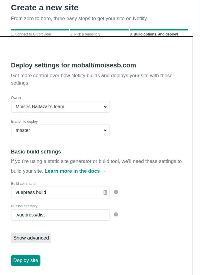Click the Publish directory field label

click(x=24, y=206)
